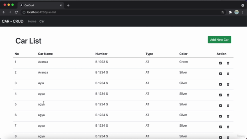Edit the car in row 1
This screenshot has height=139, width=247.
pos(220,63)
